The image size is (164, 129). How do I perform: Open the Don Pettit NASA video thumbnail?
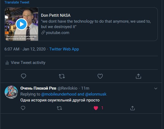(x=21, y=24)
